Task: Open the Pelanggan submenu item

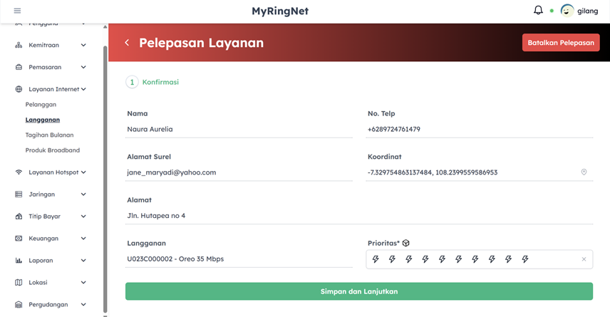Action: pyautogui.click(x=41, y=105)
